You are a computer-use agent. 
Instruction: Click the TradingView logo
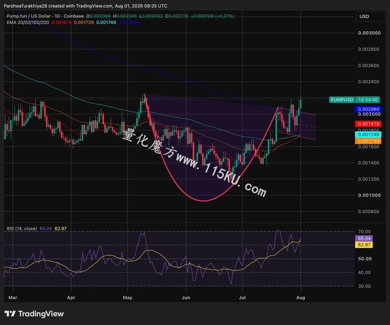[x=34, y=314]
